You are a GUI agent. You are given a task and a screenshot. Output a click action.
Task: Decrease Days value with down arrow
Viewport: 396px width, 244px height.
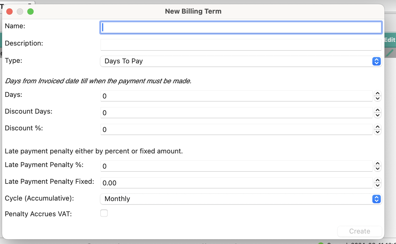[378, 98]
